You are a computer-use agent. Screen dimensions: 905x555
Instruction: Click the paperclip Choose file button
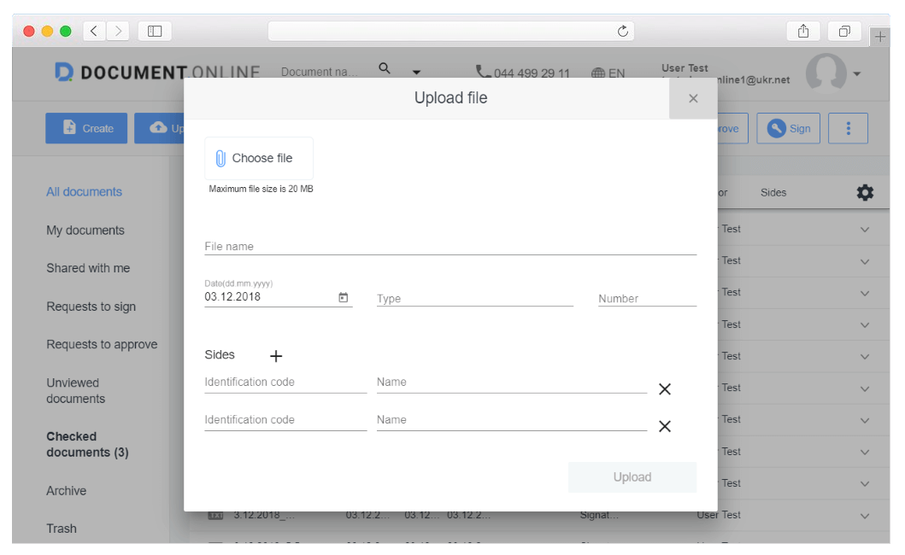tap(259, 159)
